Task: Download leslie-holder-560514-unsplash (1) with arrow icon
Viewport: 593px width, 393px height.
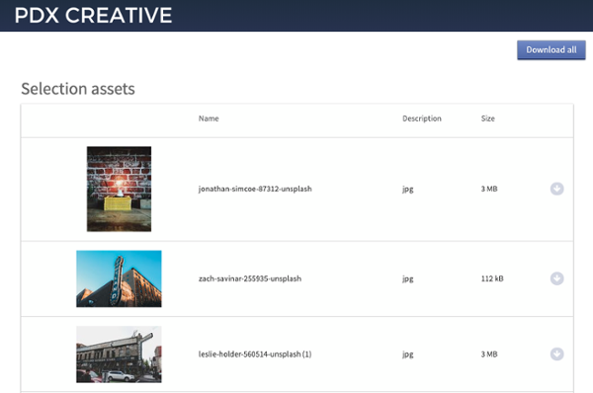Action: pos(556,354)
